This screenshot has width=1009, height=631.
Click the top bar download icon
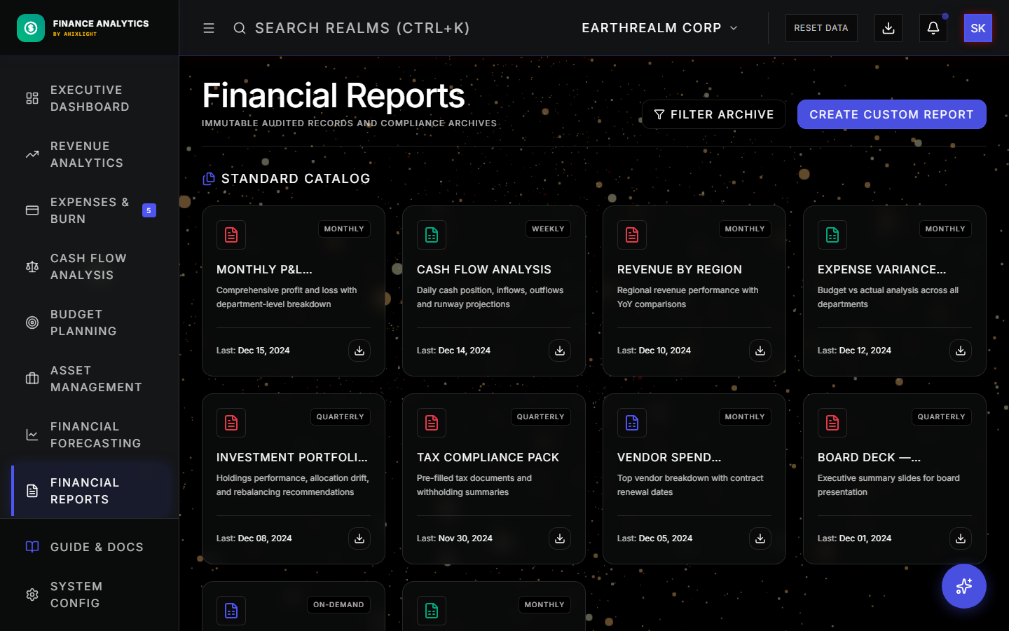(888, 28)
